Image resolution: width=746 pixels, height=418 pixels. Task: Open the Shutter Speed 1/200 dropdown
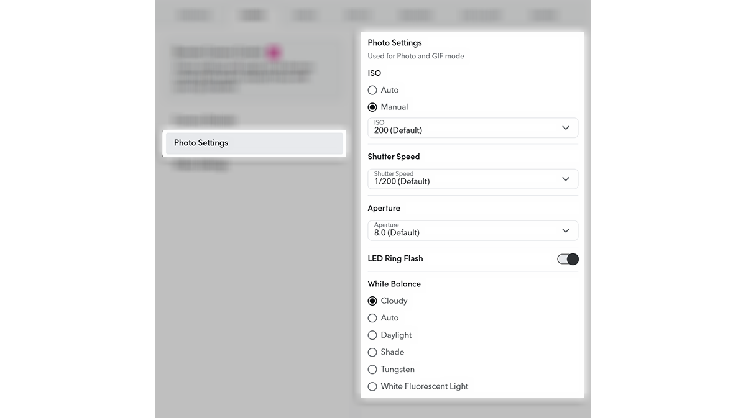tap(472, 179)
